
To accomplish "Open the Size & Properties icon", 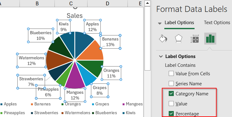I will point(195,39).
